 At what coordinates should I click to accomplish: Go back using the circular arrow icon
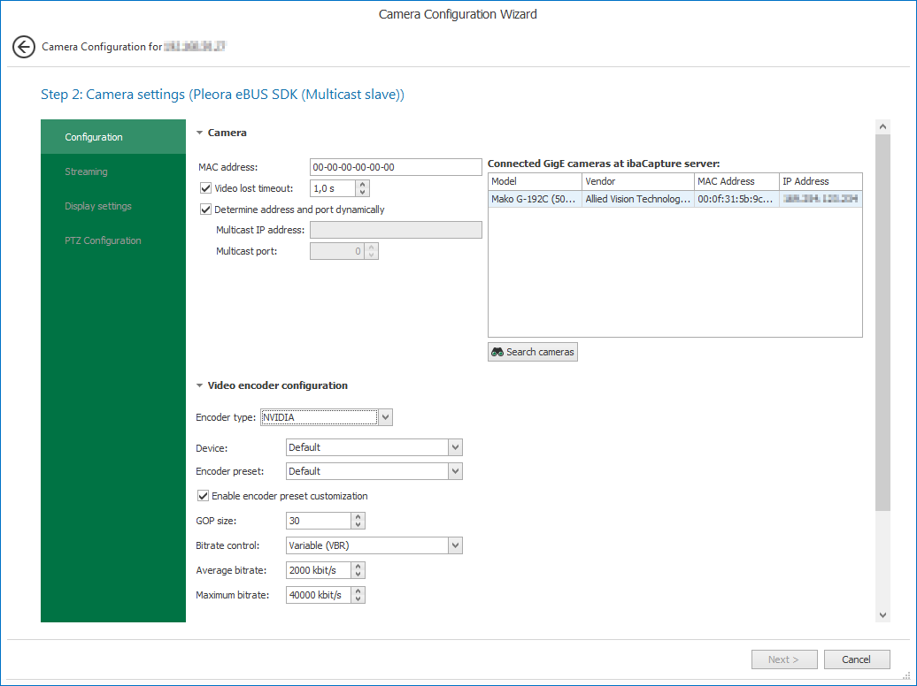tap(24, 47)
